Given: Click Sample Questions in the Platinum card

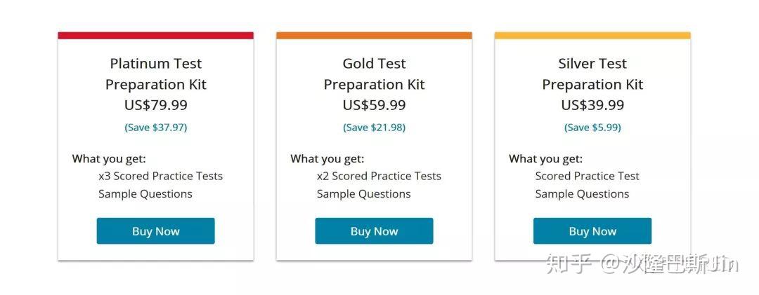Looking at the screenshot, I should [145, 194].
